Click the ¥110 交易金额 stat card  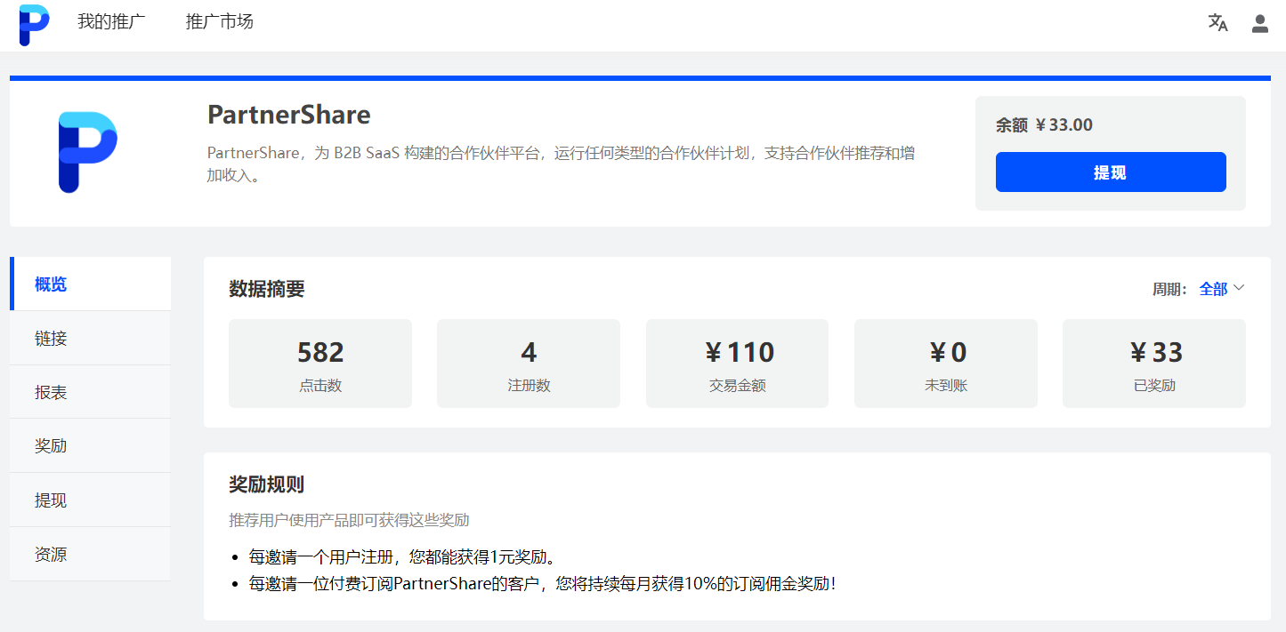(737, 363)
